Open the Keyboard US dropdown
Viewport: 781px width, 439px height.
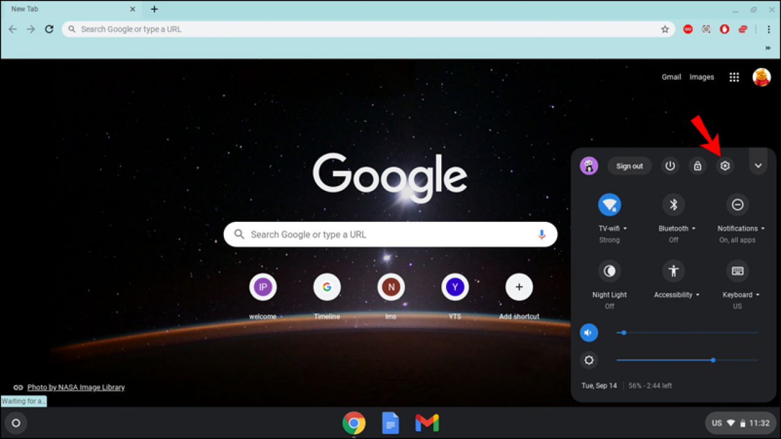point(757,294)
